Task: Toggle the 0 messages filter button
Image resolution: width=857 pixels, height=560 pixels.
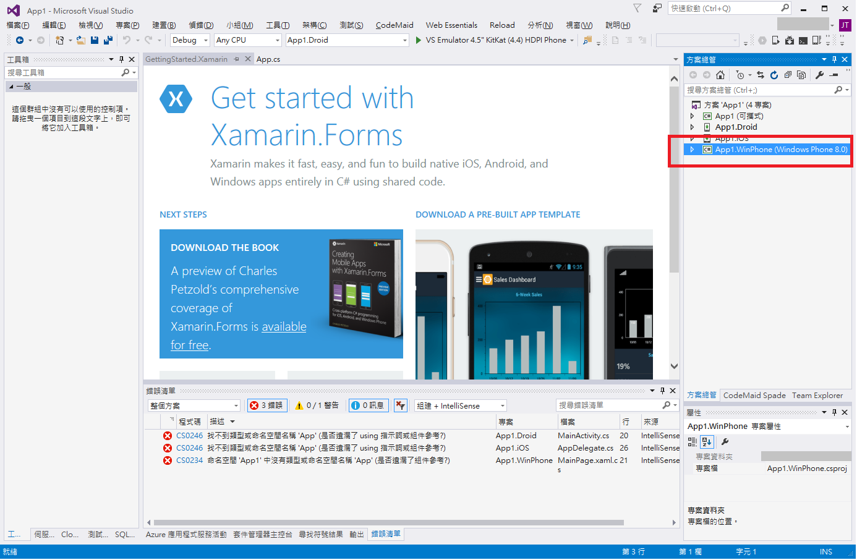Action: [369, 405]
